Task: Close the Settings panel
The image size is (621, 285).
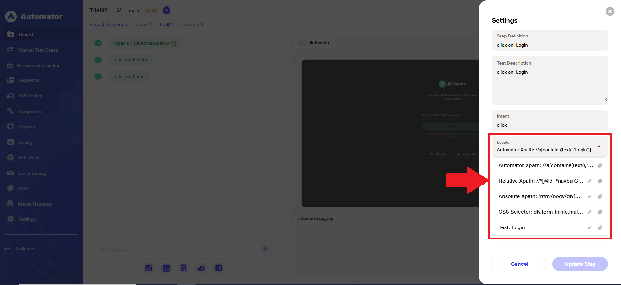Action: [610, 11]
